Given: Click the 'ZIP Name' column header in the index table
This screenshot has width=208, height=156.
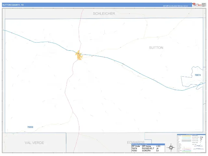Looking at the screenshot, I should click(x=146, y=146).
